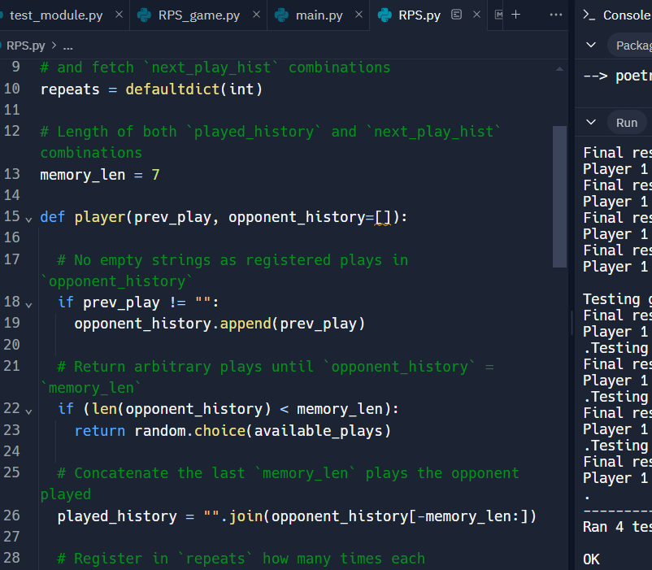Click opponent_history.append on line 19
Image resolution: width=652 pixels, height=570 pixels.
[x=172, y=324]
